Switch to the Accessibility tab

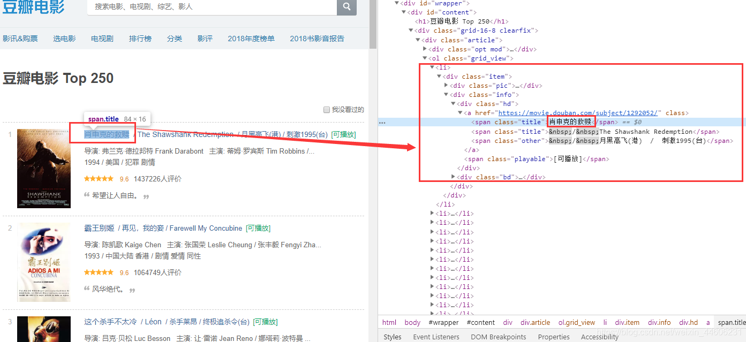coord(600,337)
